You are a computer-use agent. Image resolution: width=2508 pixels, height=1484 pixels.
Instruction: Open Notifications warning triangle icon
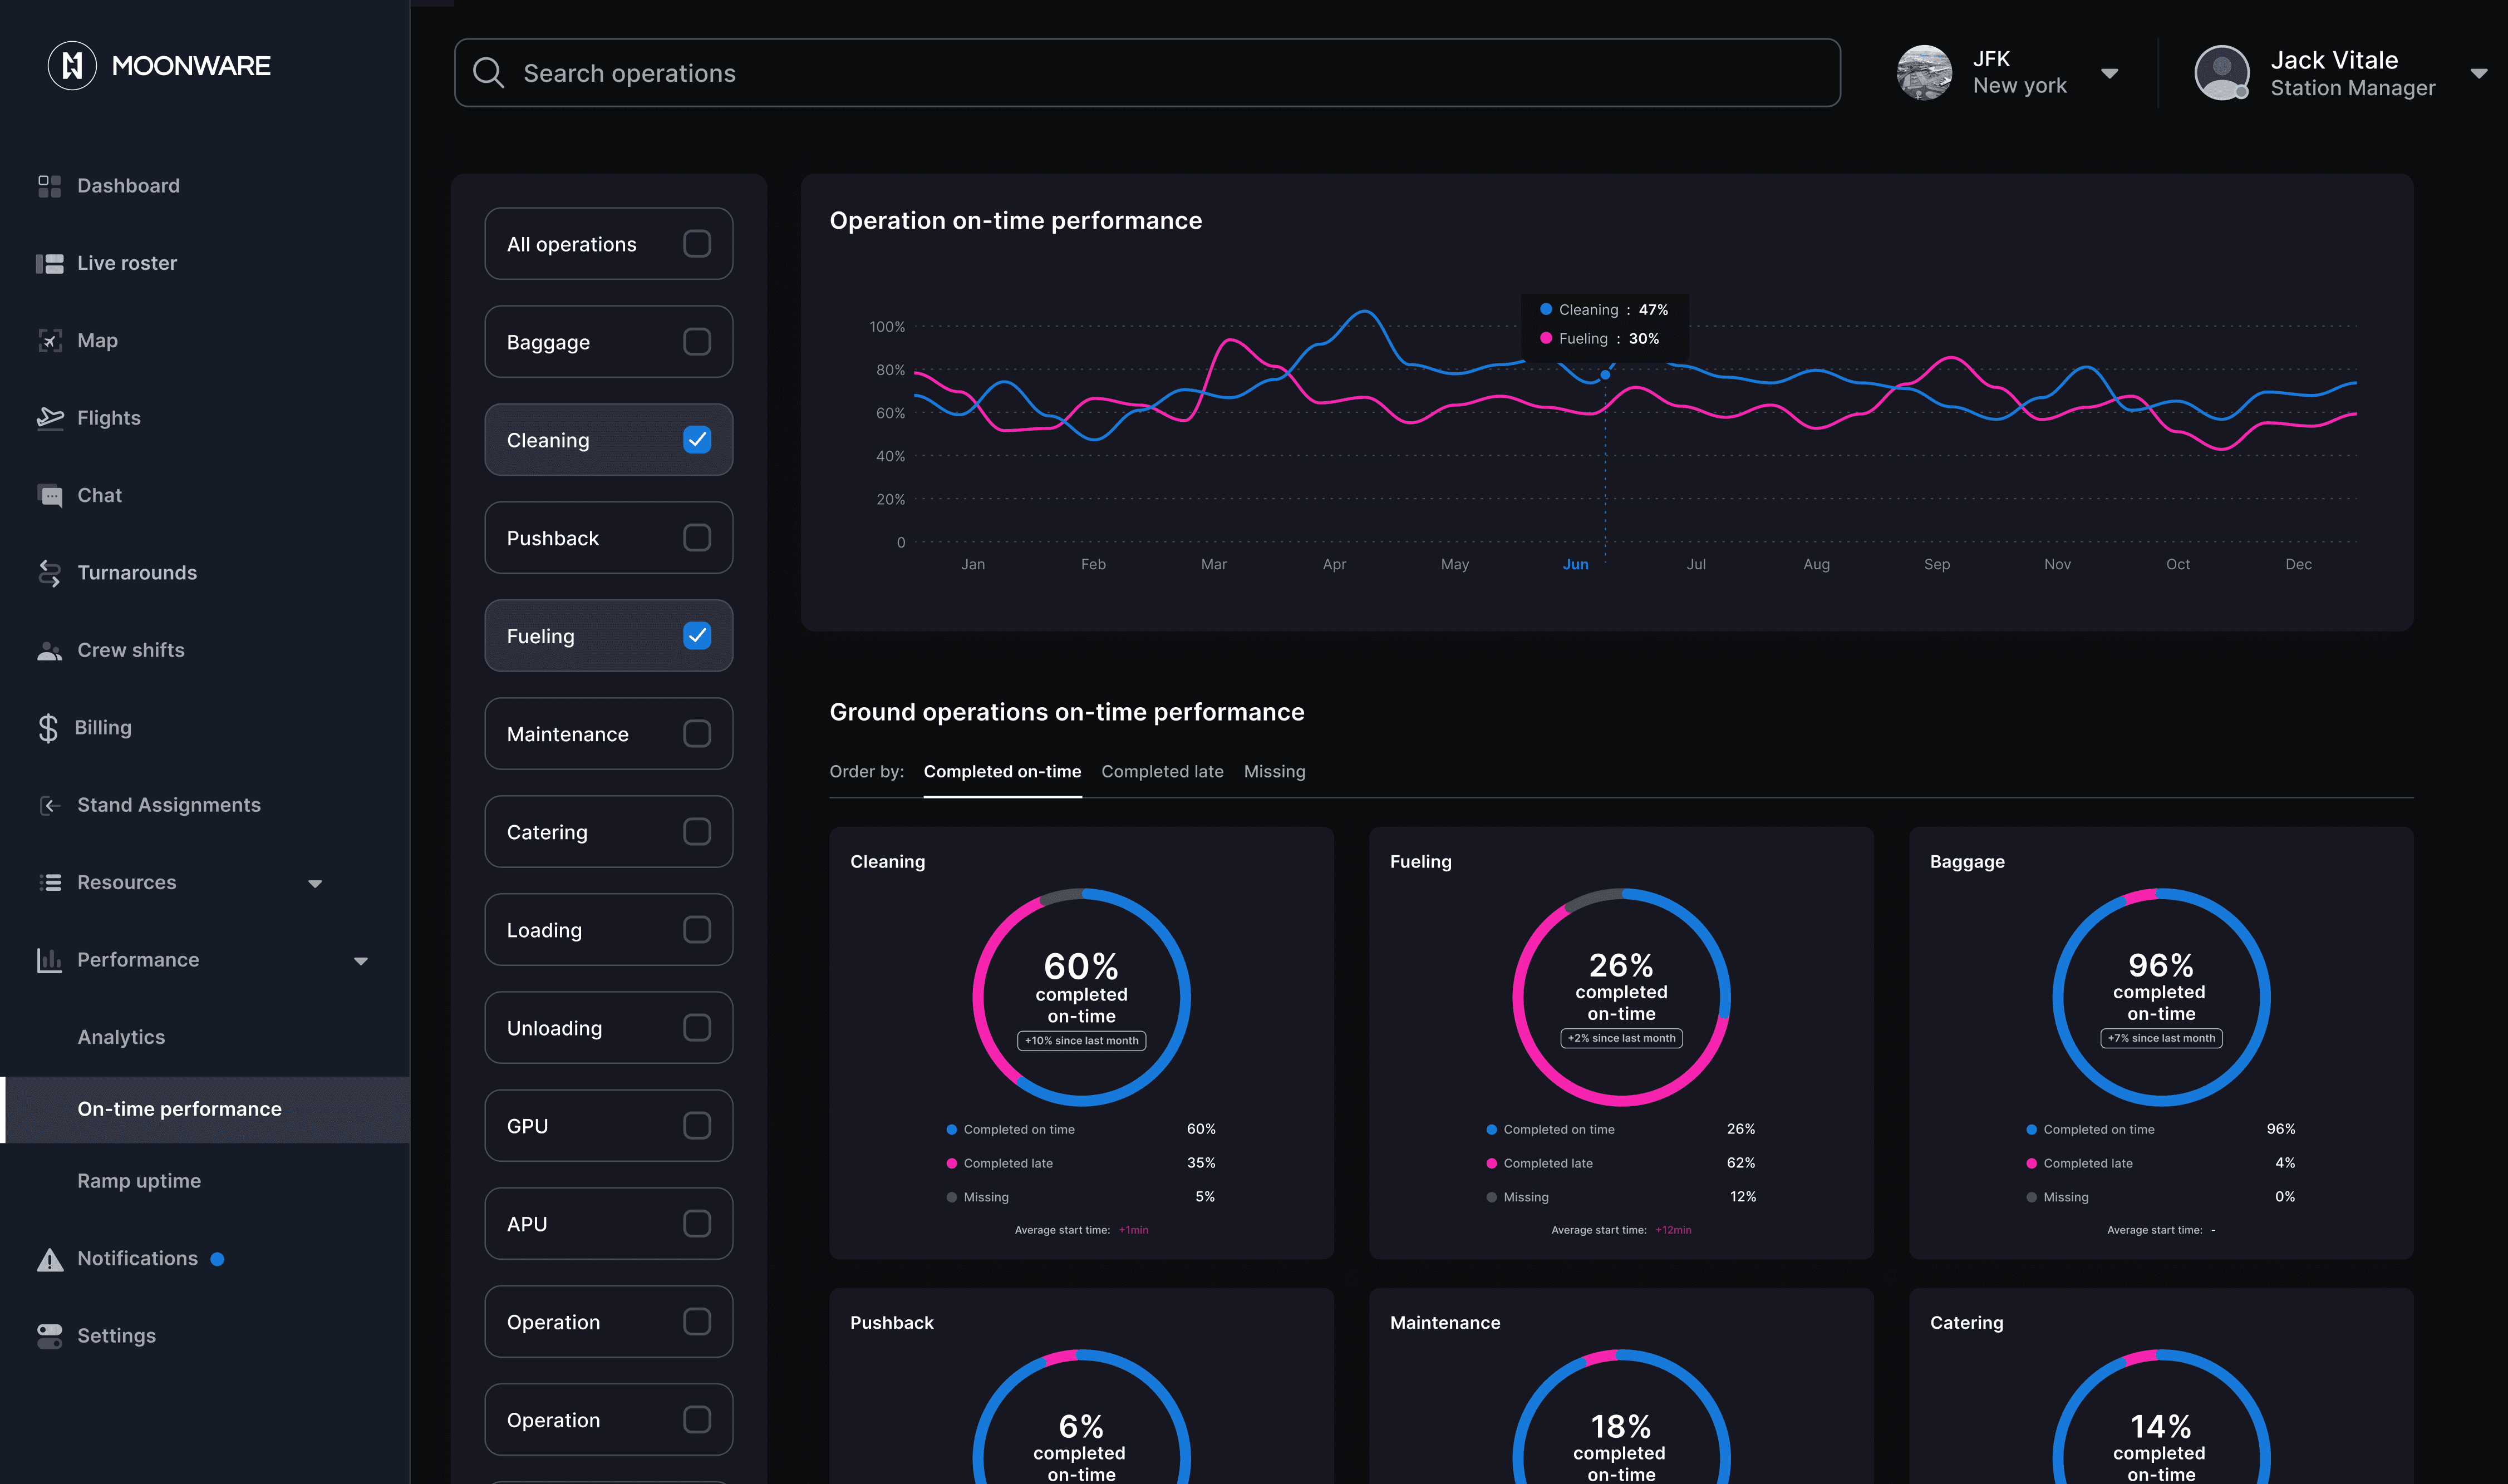(x=50, y=1259)
